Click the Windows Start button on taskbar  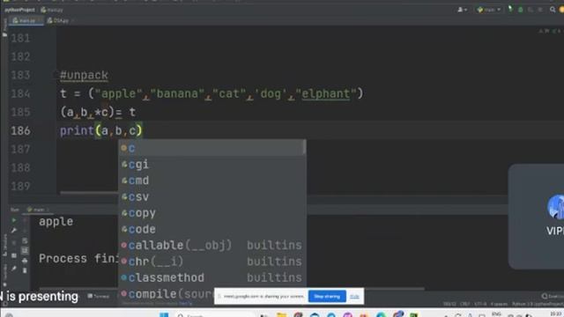point(164,315)
